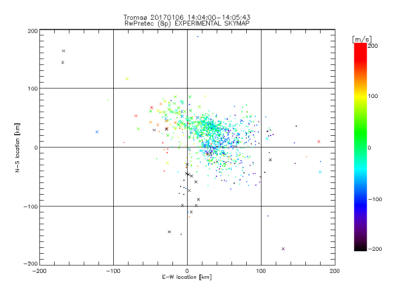The image size is (394, 295).
Task: Click the isolated blue X marker on the far left
Action: pyautogui.click(x=97, y=132)
